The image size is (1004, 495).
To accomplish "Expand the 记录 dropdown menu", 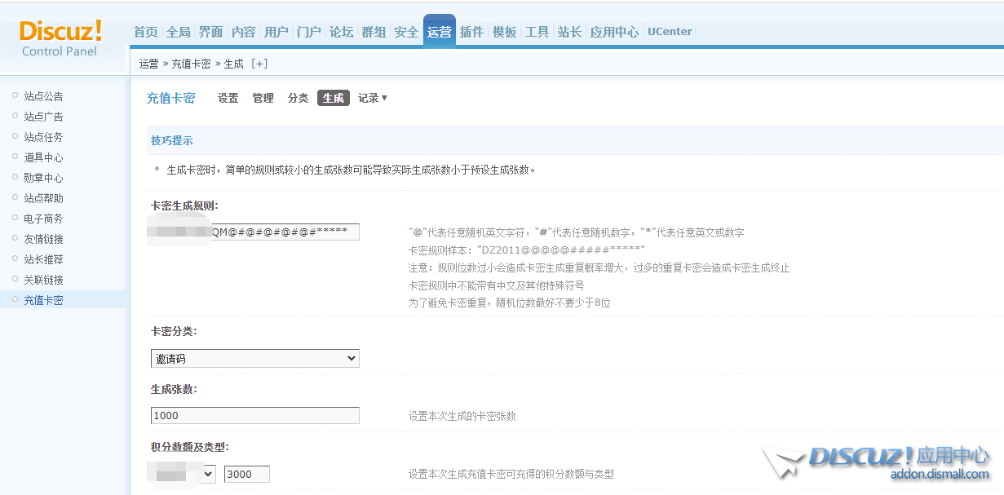I will (373, 98).
